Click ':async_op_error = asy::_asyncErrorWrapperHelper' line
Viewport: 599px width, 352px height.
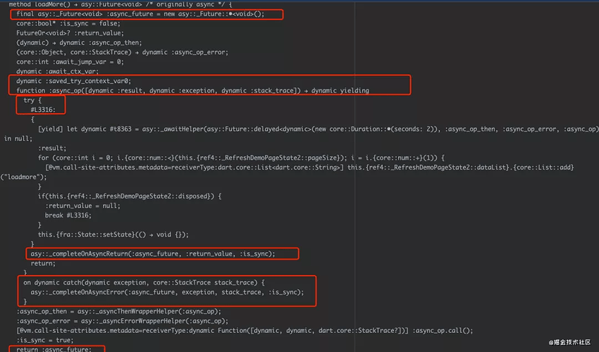(x=122, y=321)
